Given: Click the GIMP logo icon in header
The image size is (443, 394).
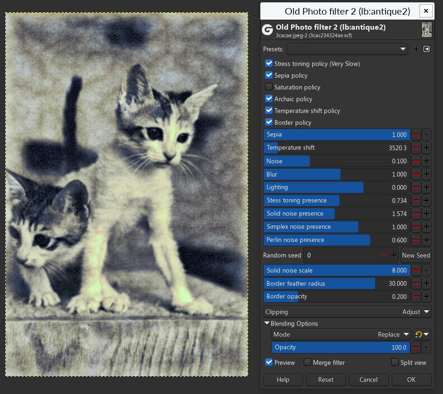Looking at the screenshot, I should 267,29.
